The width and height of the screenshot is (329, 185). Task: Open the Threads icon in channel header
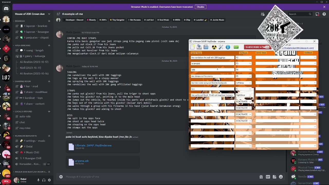click(262, 14)
